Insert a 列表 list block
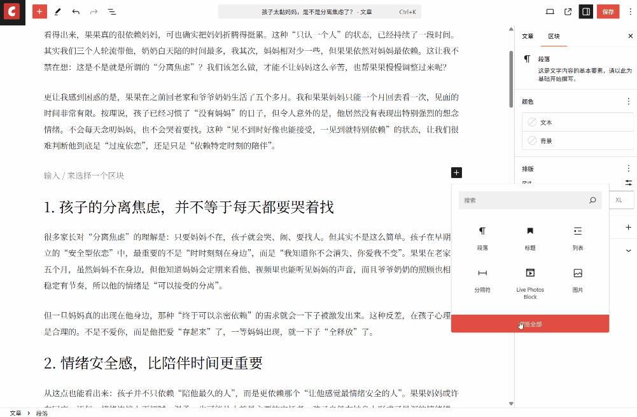Image resolution: width=637 pixels, height=417 pixels. pos(577,236)
